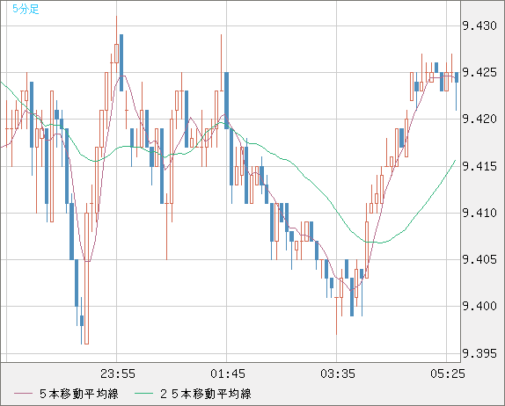Image resolution: width=505 pixels, height=406 pixels.
Task: Click the 9.425 price axis label
Action: click(x=479, y=72)
